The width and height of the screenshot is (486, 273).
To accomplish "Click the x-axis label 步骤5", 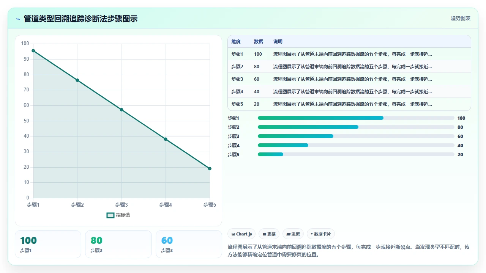I will tap(210, 205).
